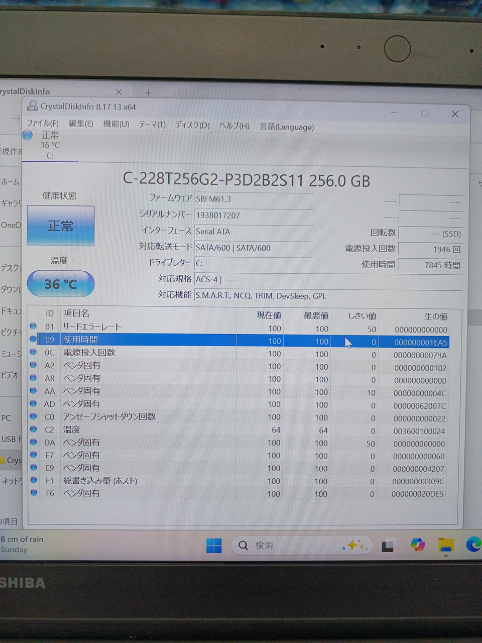Click the status dot beside 温度 row C2
The image size is (482, 643).
tap(34, 429)
